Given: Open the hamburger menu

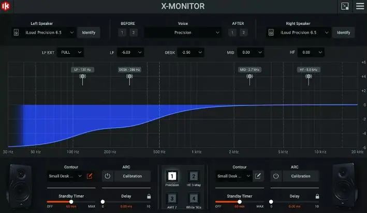Looking at the screenshot, I should 360,6.
